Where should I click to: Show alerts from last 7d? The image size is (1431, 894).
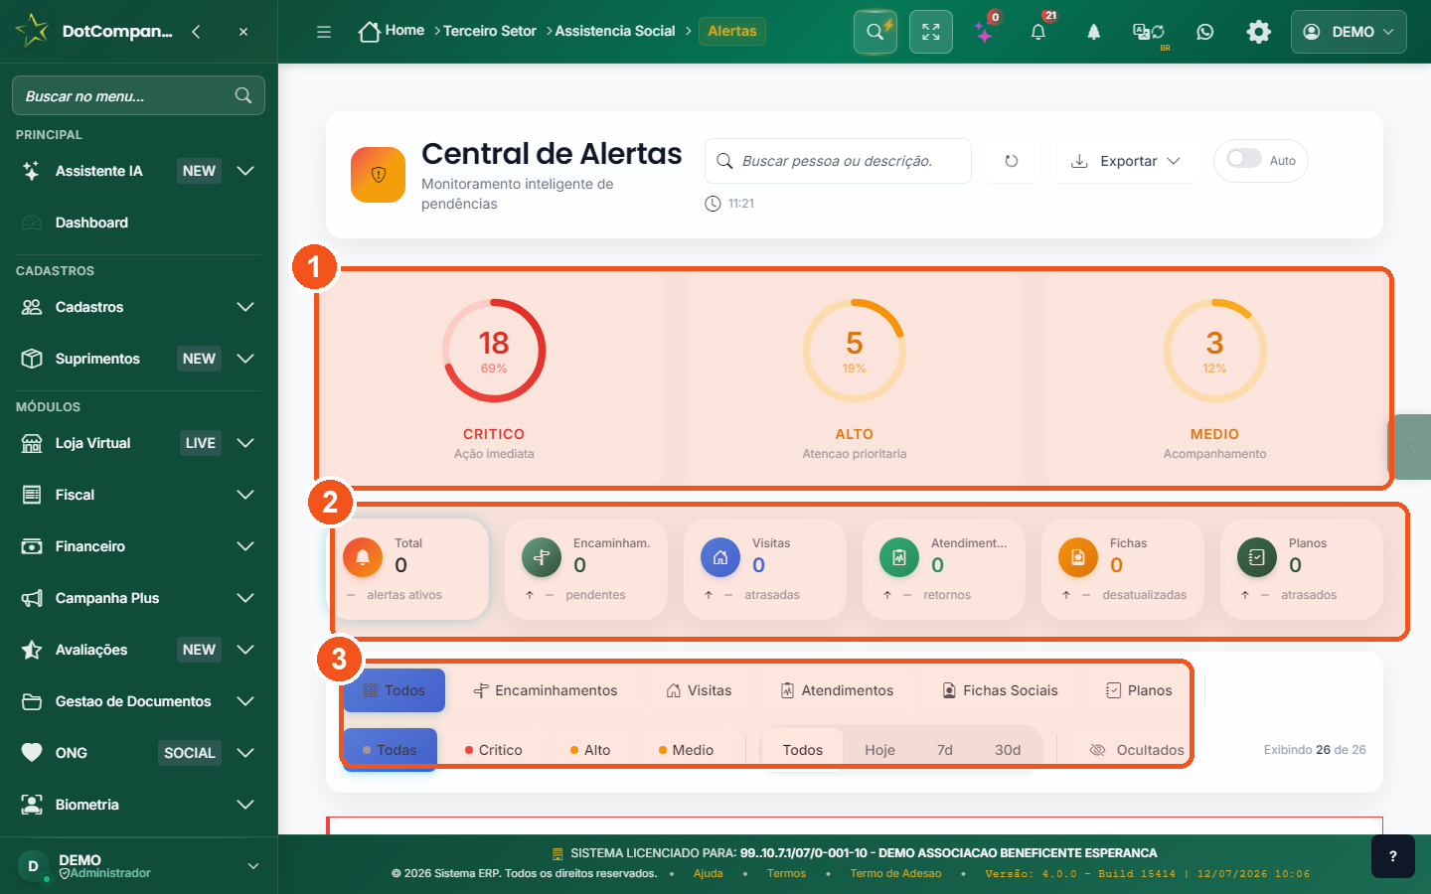pos(945,750)
